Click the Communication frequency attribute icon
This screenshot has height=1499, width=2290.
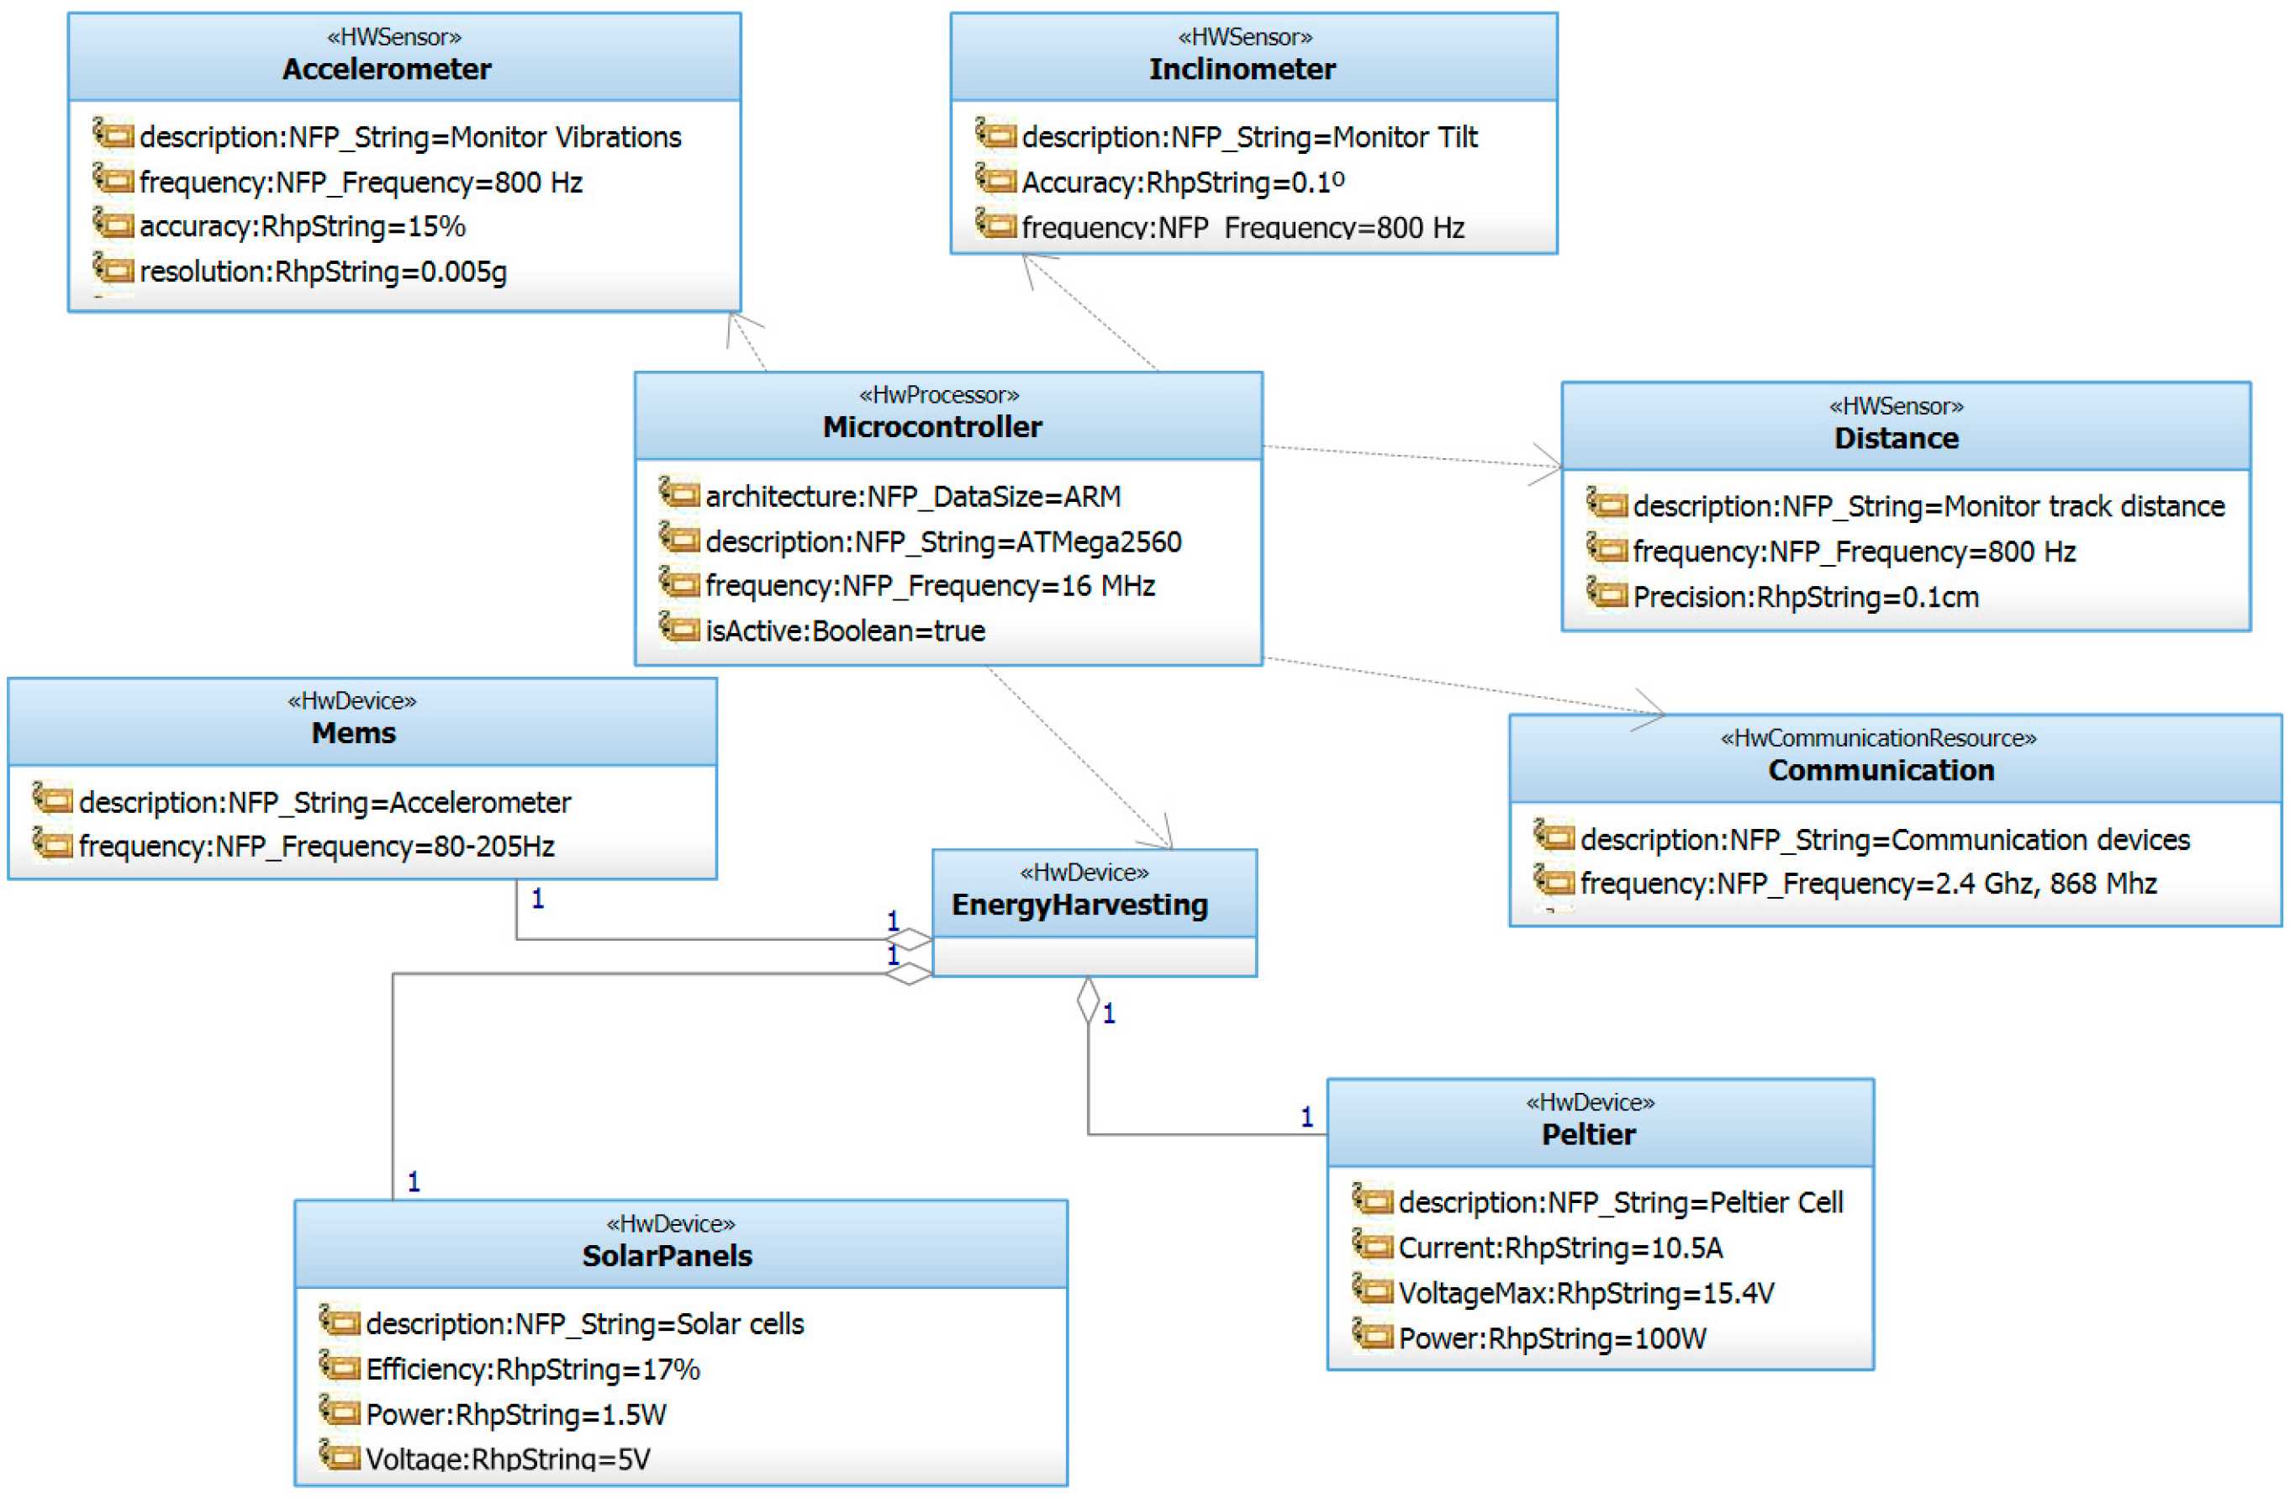[1554, 879]
